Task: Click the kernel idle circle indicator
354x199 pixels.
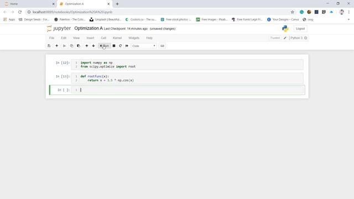Action: [306, 38]
